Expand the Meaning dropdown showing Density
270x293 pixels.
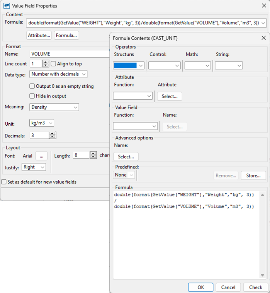click(54, 107)
